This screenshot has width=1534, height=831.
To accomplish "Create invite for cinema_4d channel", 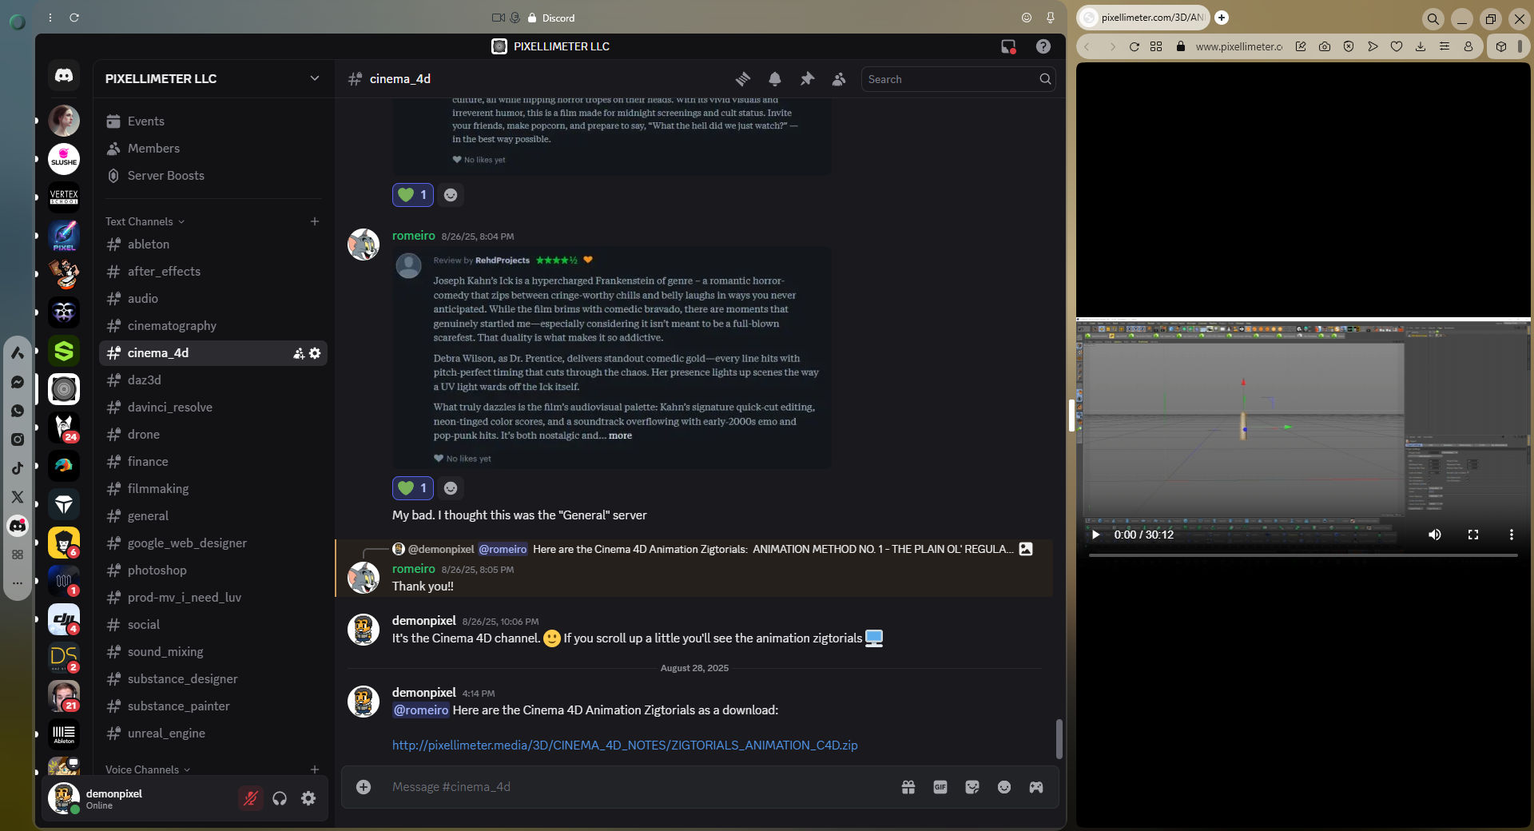I will point(299,353).
